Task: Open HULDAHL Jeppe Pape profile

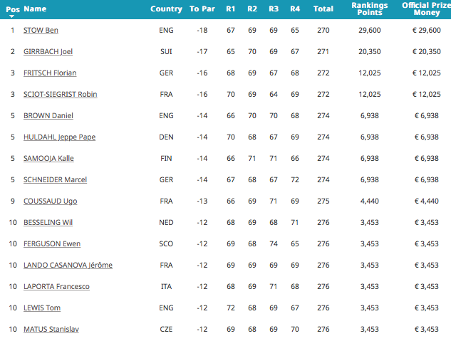Action: (x=60, y=137)
